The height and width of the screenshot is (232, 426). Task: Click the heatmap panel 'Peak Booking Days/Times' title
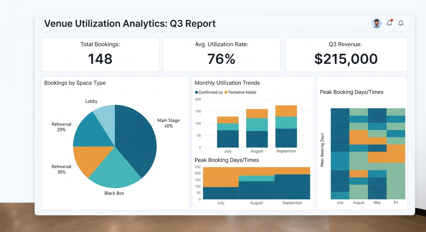pos(352,92)
